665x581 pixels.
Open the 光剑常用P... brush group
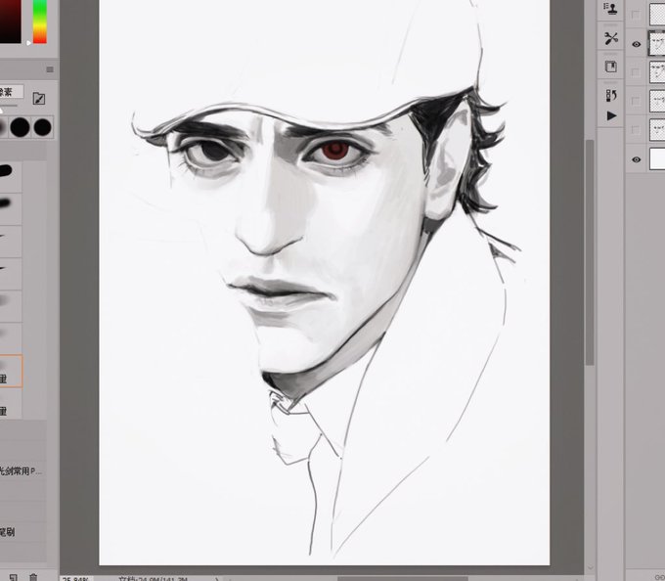22,470
